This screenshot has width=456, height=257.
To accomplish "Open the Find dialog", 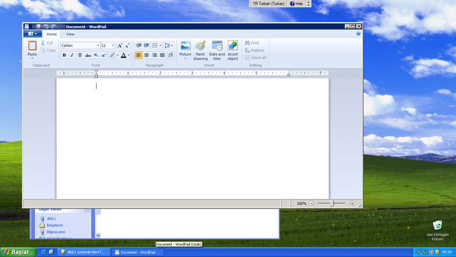I will click(x=252, y=43).
